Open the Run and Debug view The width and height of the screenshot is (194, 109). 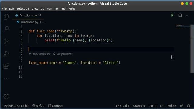[6, 54]
